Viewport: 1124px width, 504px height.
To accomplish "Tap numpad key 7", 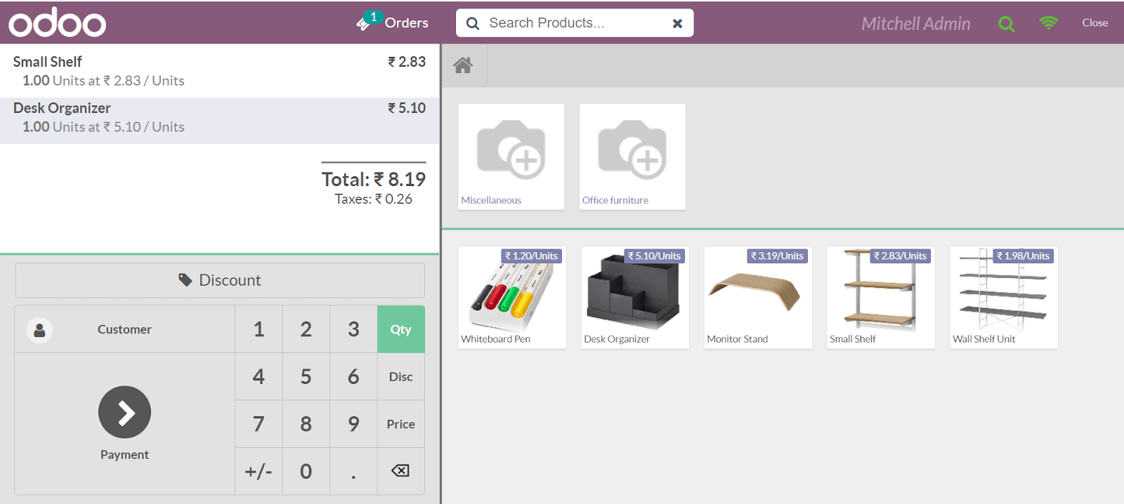I will tap(259, 424).
